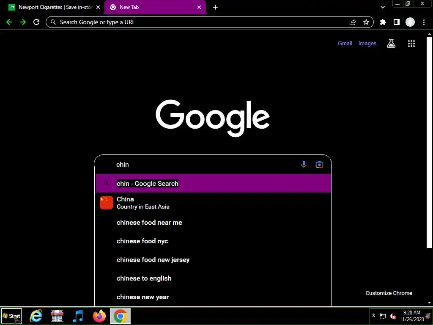
Task: Click the share icon in address bar
Action: [353, 22]
